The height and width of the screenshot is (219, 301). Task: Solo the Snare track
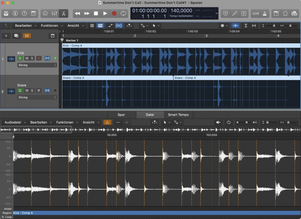point(32,91)
